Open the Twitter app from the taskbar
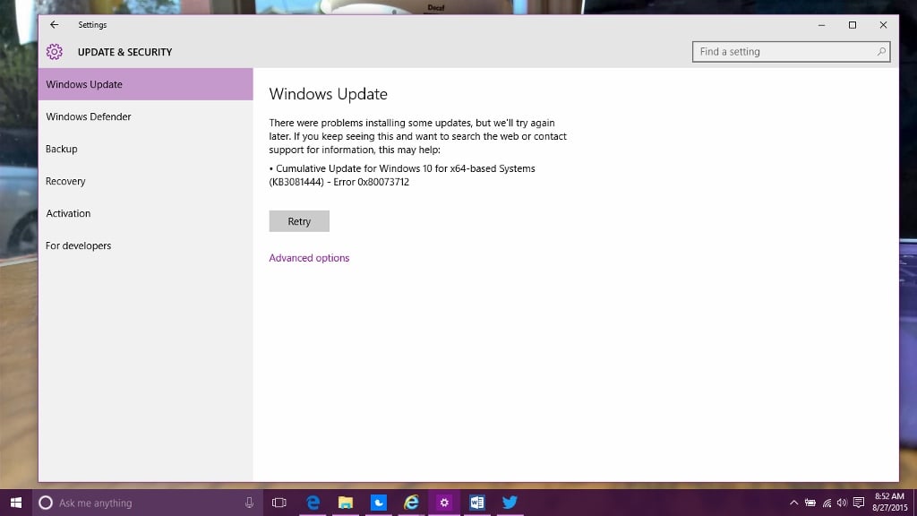Image resolution: width=917 pixels, height=516 pixels. (x=510, y=503)
